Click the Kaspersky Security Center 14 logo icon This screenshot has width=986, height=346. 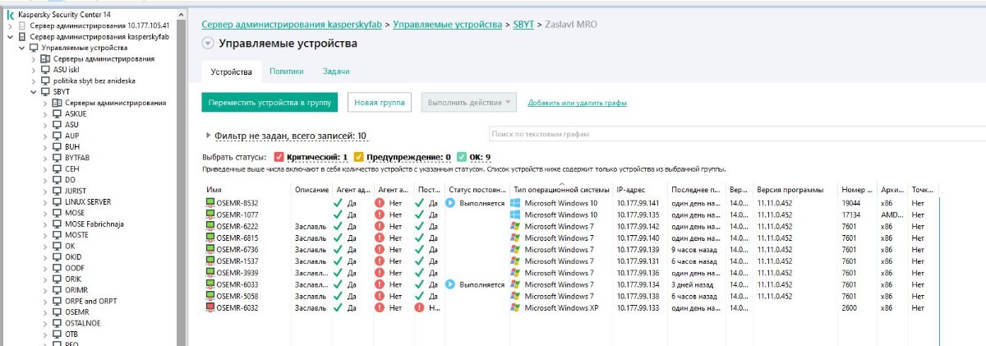pyautogui.click(x=9, y=15)
